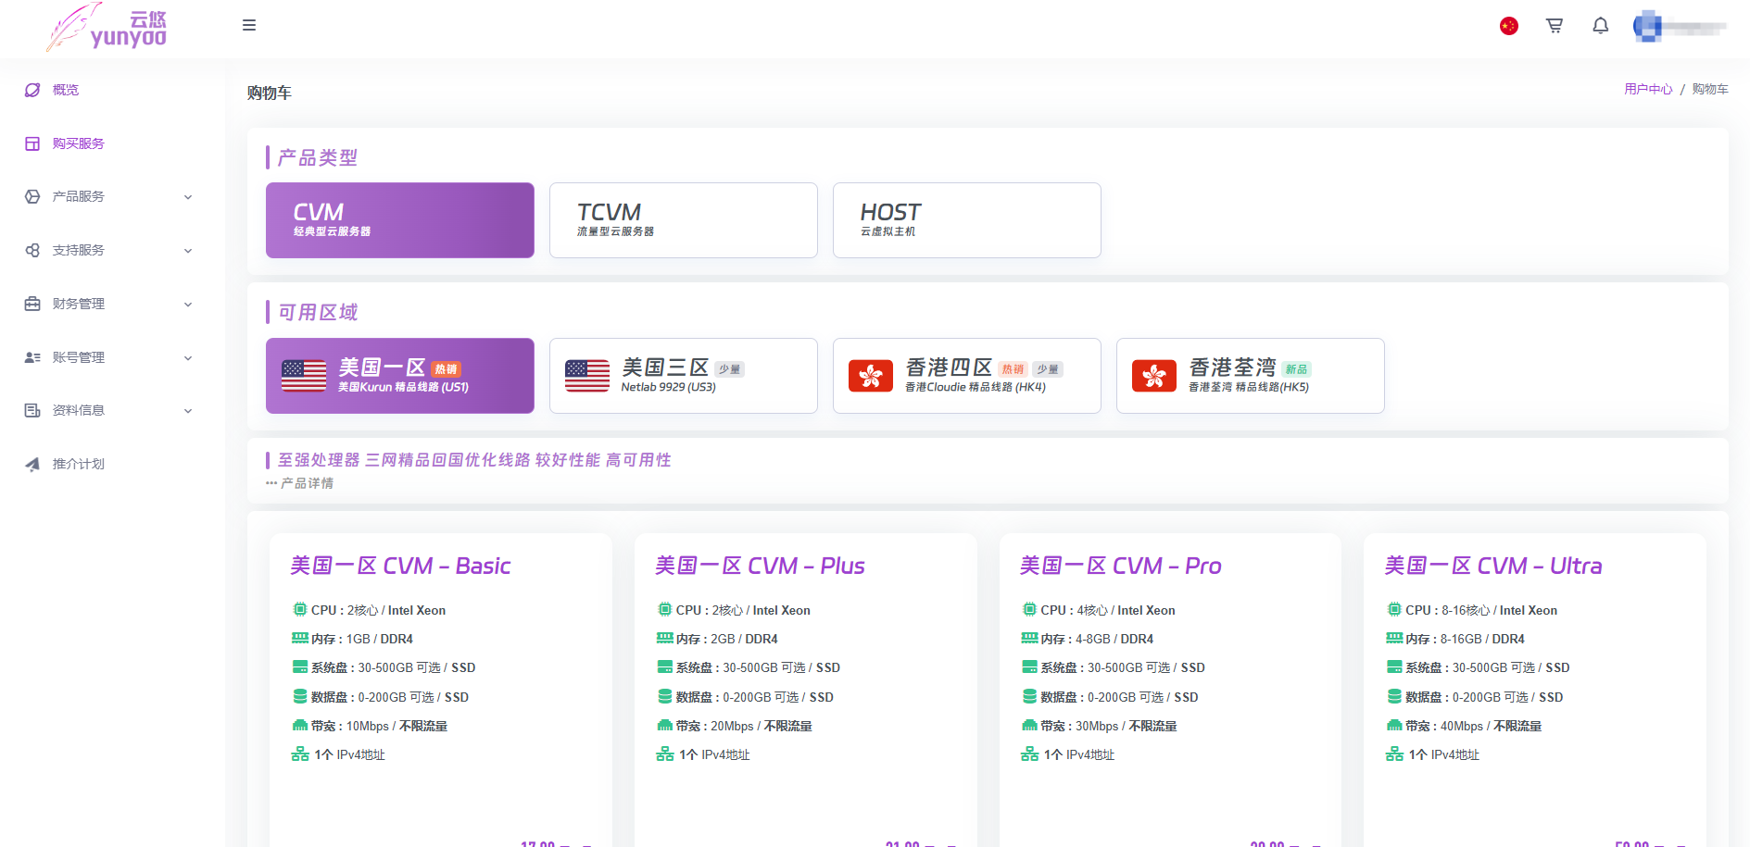Click the yunyoo logo
The image size is (1750, 847).
pyautogui.click(x=107, y=27)
